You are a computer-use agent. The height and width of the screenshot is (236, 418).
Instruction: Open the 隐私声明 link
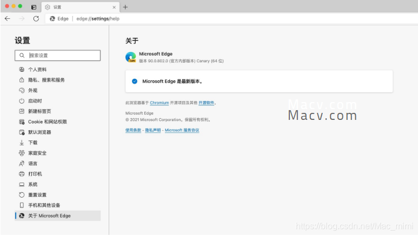pyautogui.click(x=152, y=130)
